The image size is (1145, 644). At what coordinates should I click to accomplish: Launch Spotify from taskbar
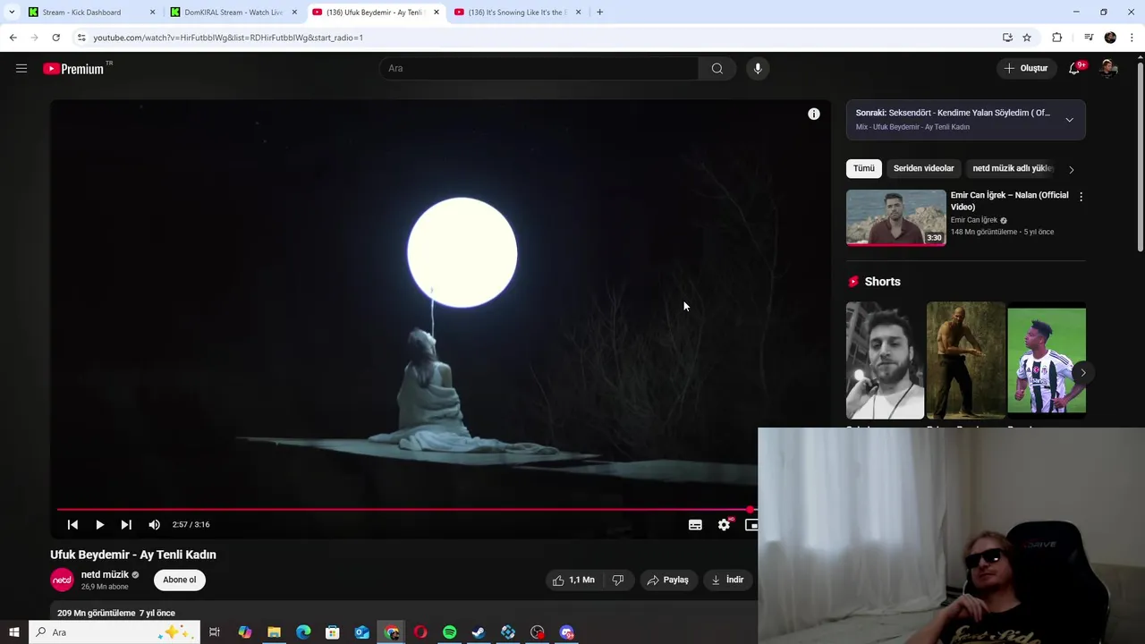tap(449, 632)
